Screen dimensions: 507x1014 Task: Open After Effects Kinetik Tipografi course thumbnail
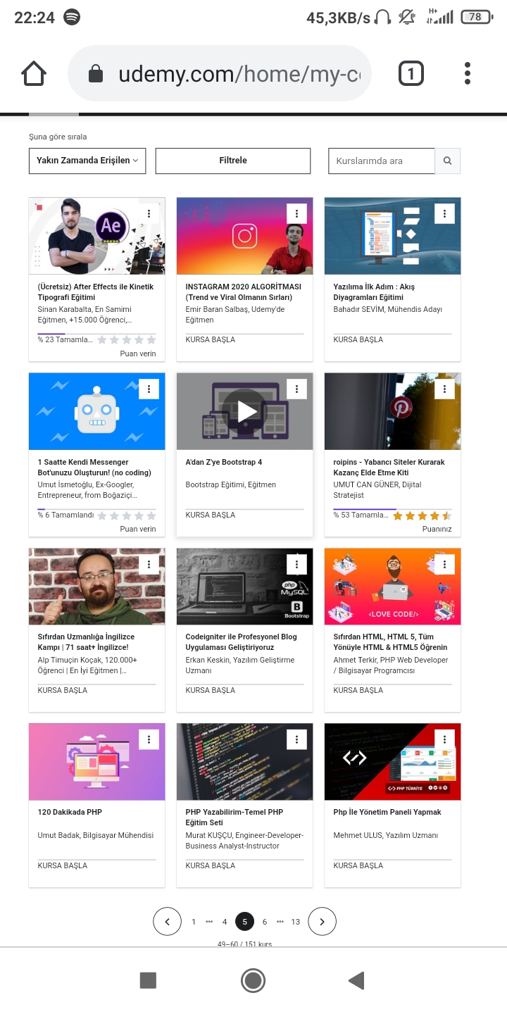pos(97,236)
